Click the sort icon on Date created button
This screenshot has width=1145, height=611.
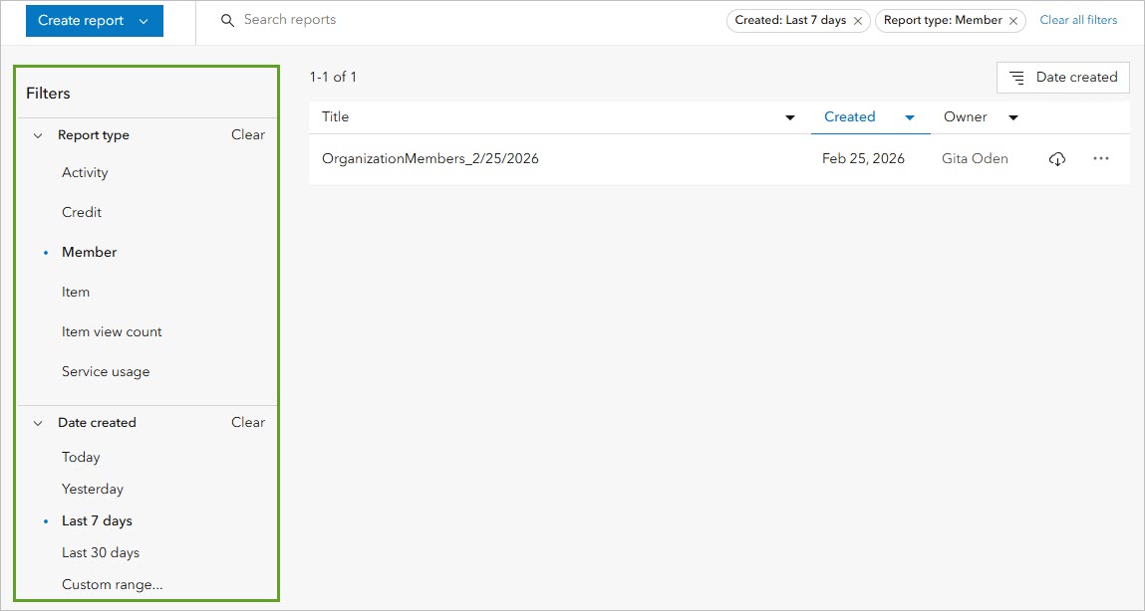[x=1016, y=77]
